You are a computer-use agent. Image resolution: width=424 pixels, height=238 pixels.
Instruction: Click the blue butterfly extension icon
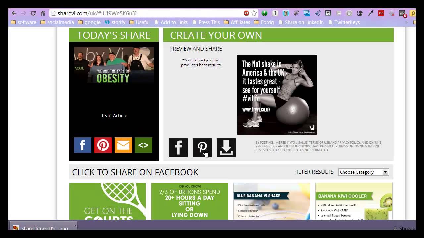click(317, 13)
